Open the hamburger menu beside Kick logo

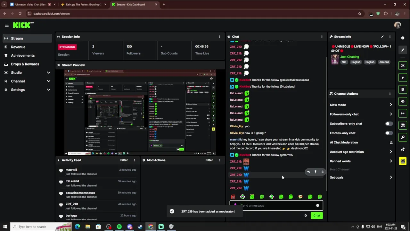click(7, 25)
